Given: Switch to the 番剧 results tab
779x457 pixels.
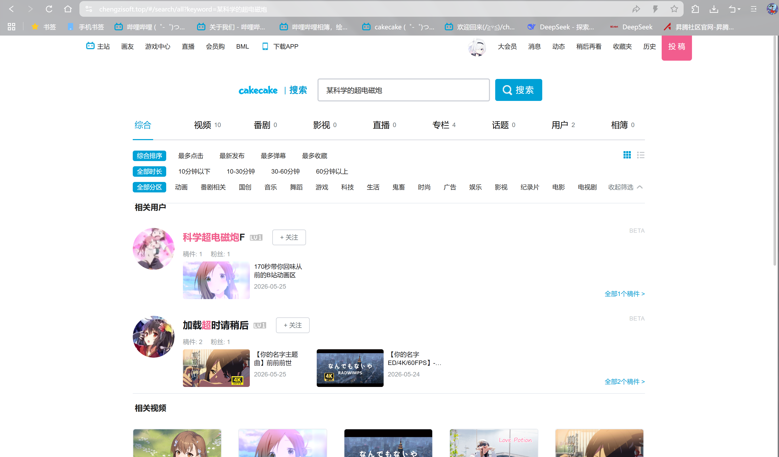Looking at the screenshot, I should click(x=265, y=125).
